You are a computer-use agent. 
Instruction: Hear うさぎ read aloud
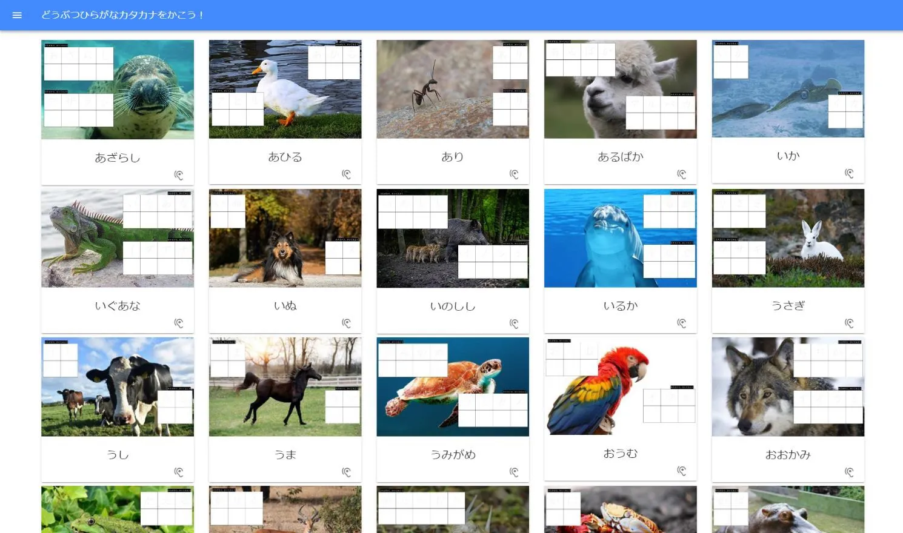tap(849, 323)
